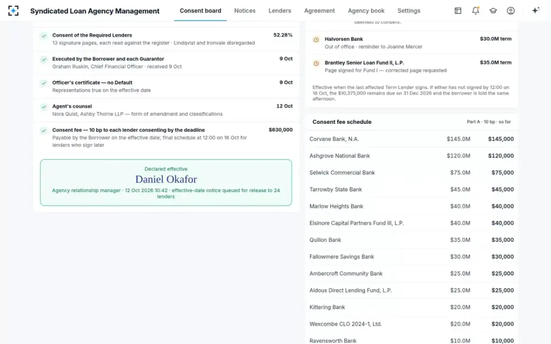The width and height of the screenshot is (551, 344).
Task: Select the Wexcombe CLO 2024-1, Ltd. row
Action: [411, 324]
